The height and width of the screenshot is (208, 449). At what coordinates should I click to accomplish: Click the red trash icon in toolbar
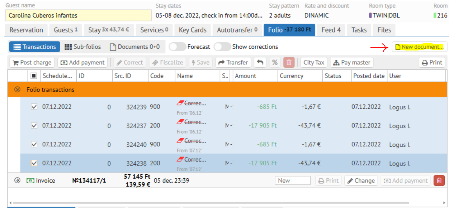(x=289, y=62)
